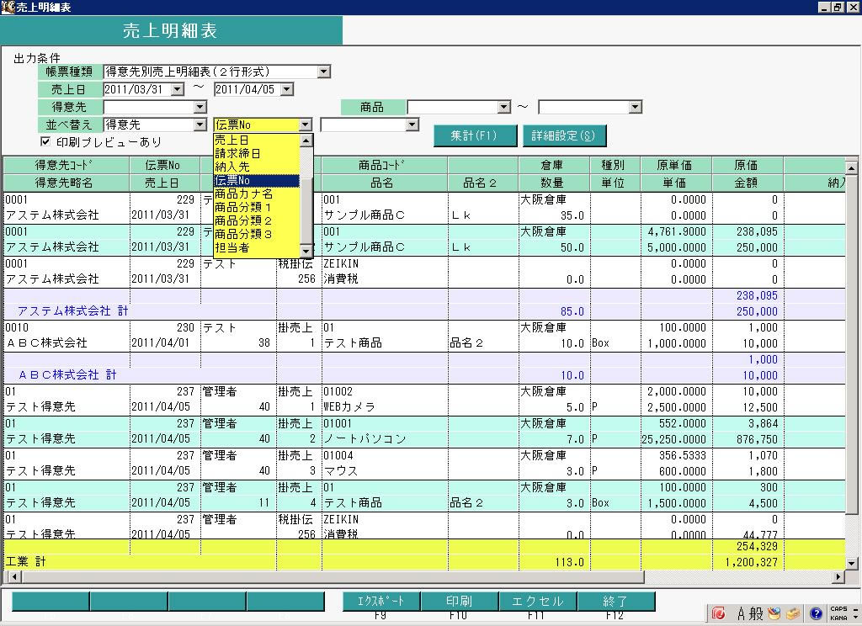862x626 pixels.
Task: Click the 1,200,327 grand total amount
Action: (x=751, y=562)
